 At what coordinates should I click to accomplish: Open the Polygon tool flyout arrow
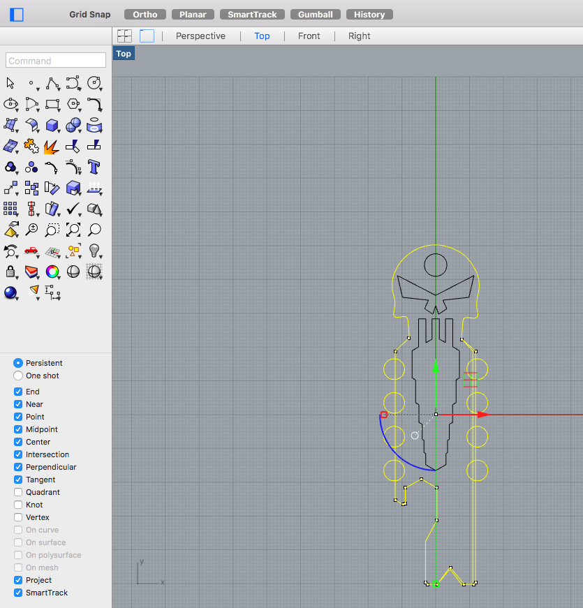tap(80, 110)
